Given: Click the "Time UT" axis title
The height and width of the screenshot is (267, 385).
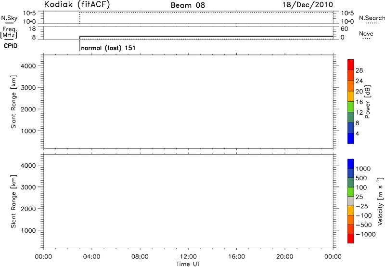Looking at the screenshot, I should [x=188, y=264].
